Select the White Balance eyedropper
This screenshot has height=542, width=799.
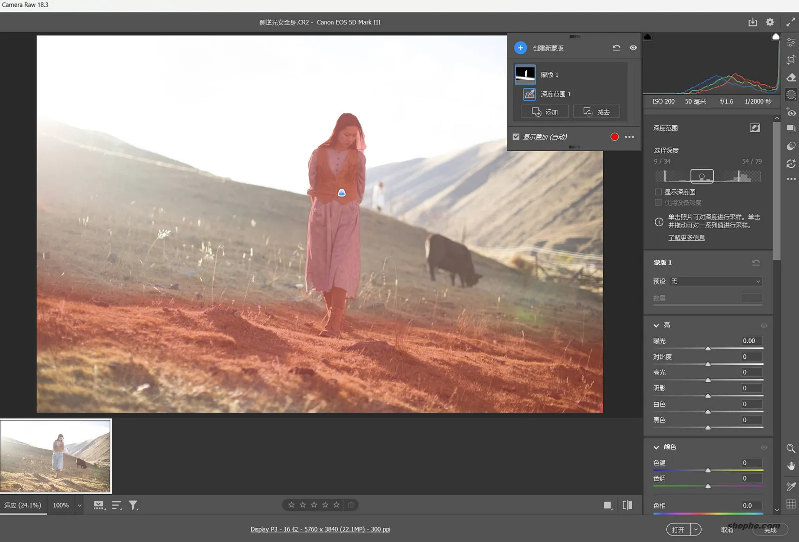(x=791, y=486)
